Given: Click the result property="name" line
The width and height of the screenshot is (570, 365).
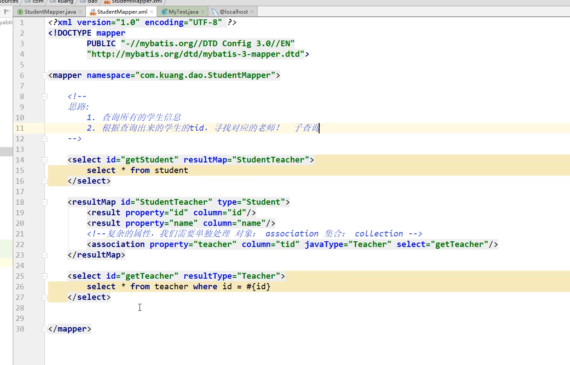Looking at the screenshot, I should [x=181, y=223].
